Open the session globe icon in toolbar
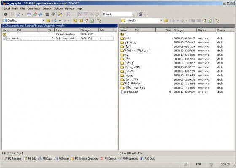 [x=141, y=14]
